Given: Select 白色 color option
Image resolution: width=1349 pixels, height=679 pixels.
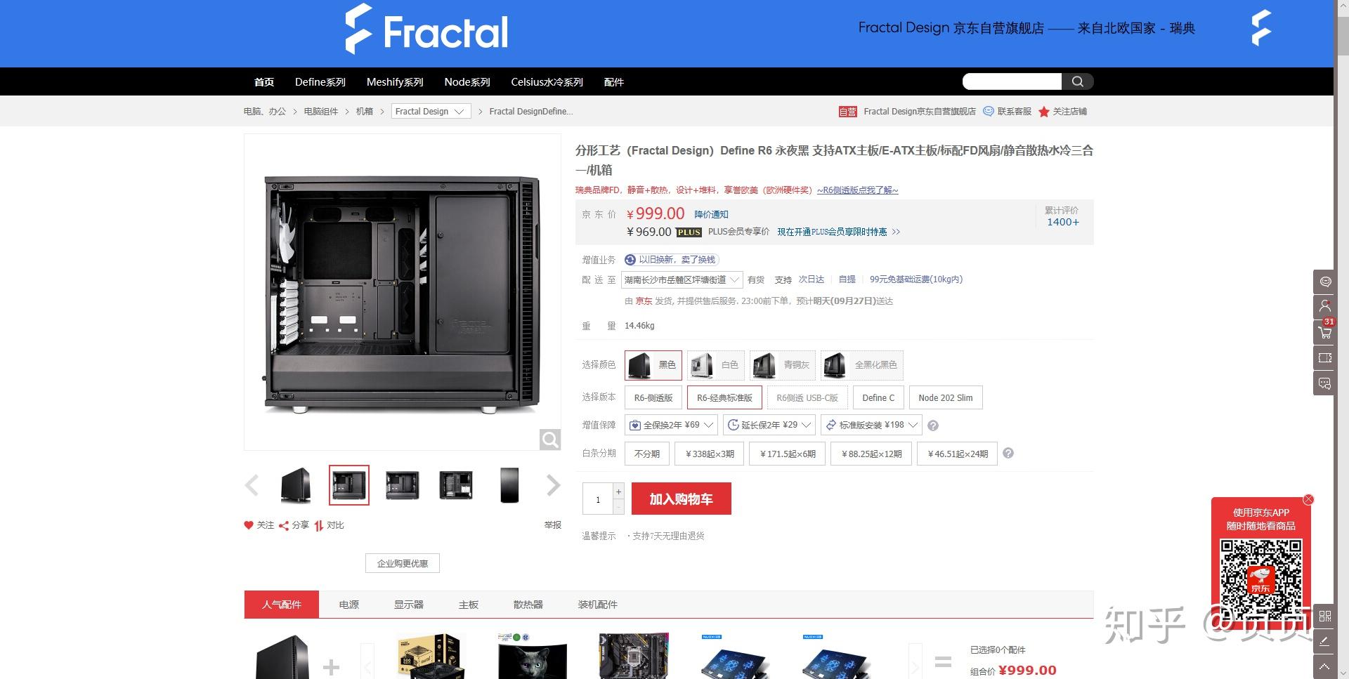Looking at the screenshot, I should pos(715,365).
